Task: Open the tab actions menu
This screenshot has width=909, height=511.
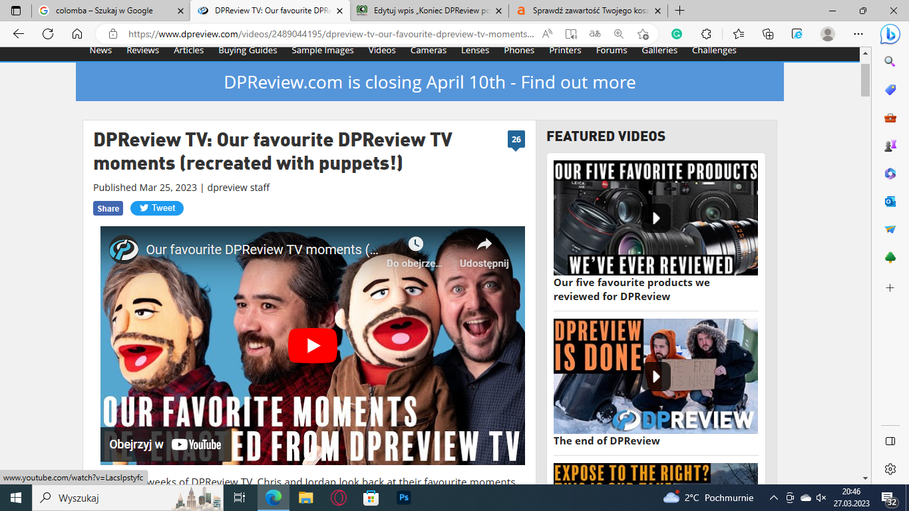Action: click(x=16, y=11)
